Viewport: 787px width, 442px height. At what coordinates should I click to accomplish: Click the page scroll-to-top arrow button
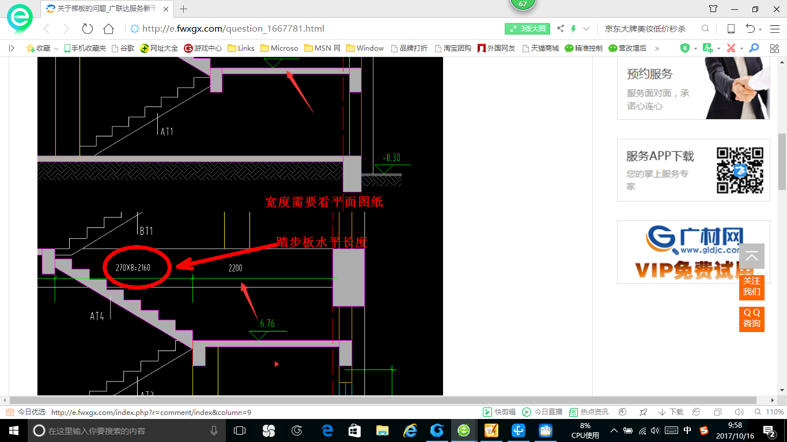pos(752,256)
